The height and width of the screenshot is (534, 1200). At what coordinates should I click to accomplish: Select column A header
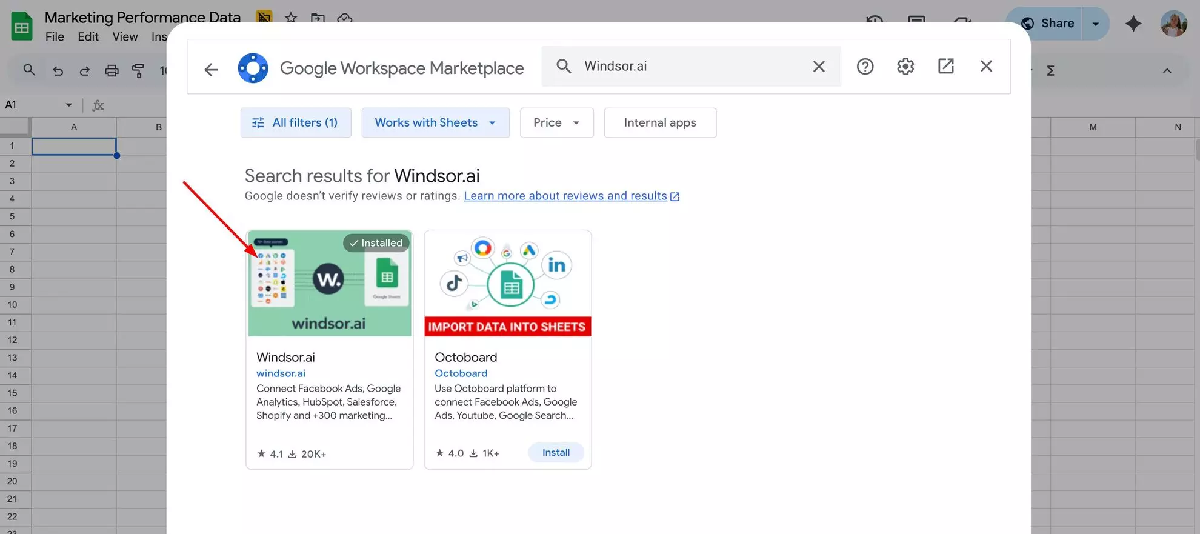(74, 127)
